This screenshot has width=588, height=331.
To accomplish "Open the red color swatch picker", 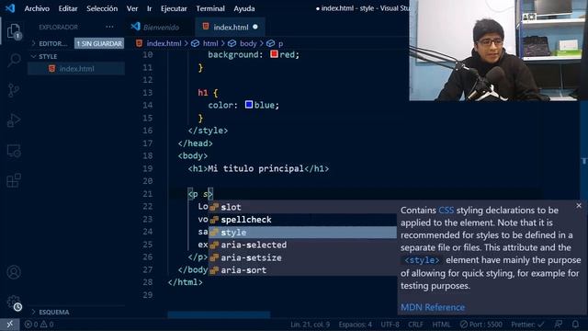I will (274, 54).
